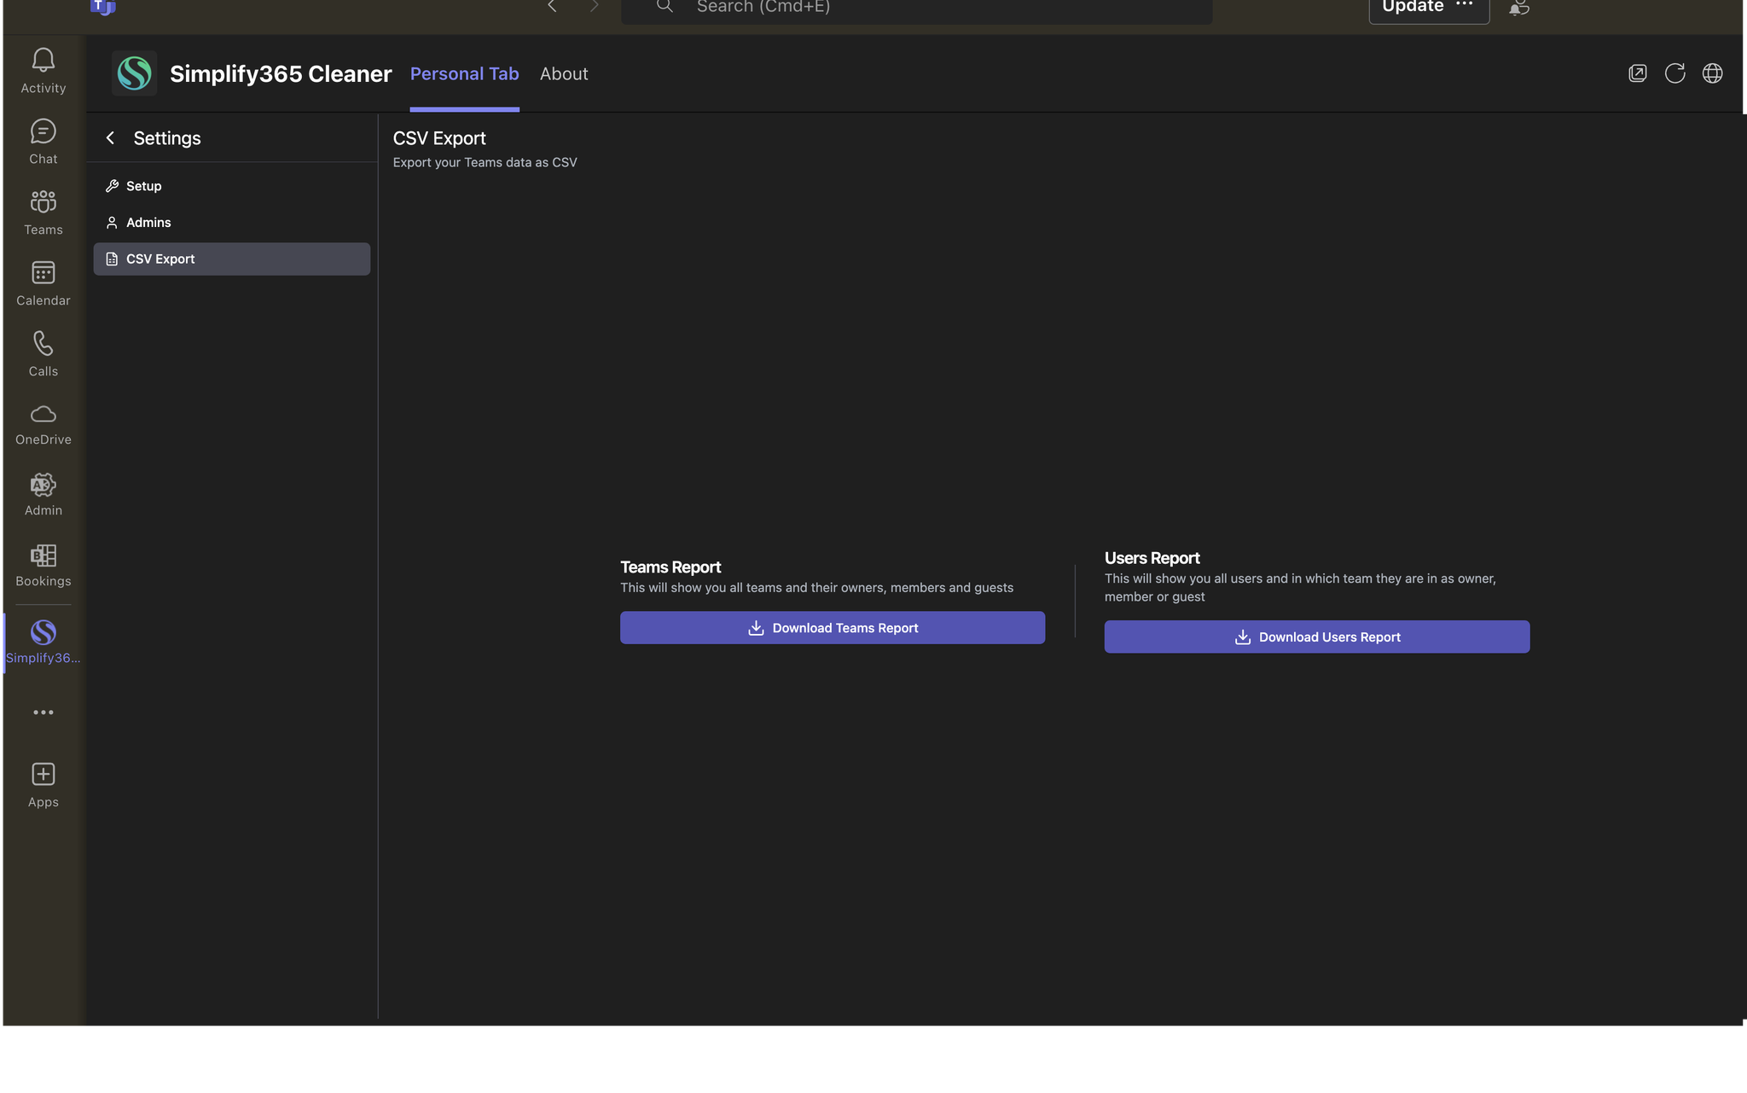1747x1093 pixels.
Task: Open the app in browser globe icon
Action: click(1713, 73)
